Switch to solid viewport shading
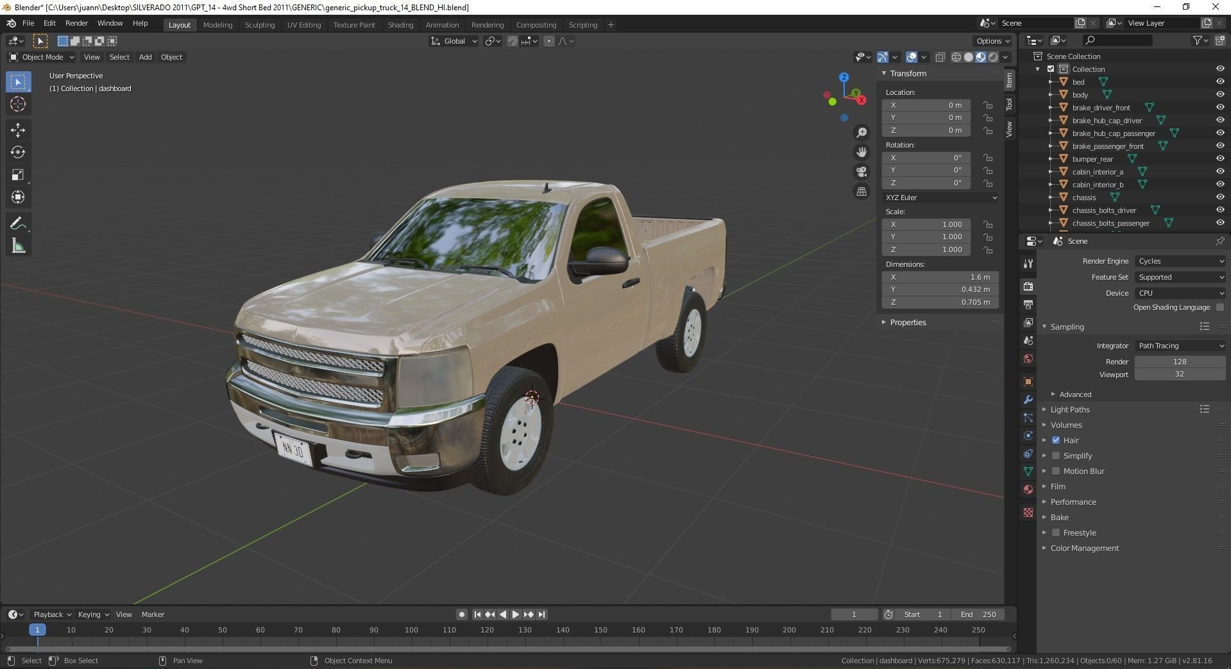The width and height of the screenshot is (1231, 669). 969,57
